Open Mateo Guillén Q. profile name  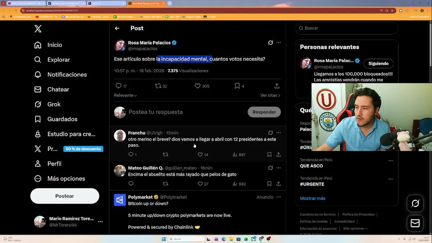click(x=146, y=168)
